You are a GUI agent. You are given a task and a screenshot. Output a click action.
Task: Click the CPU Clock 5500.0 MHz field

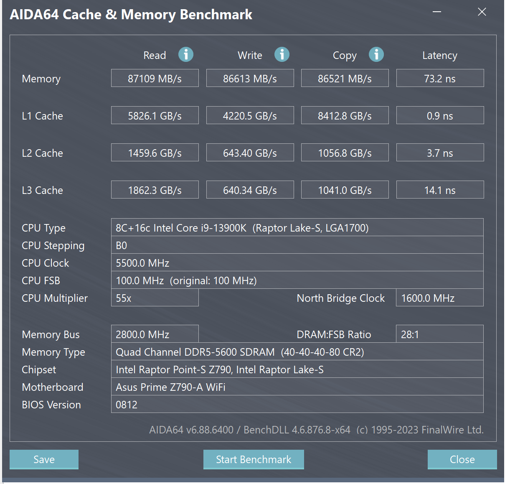point(297,262)
